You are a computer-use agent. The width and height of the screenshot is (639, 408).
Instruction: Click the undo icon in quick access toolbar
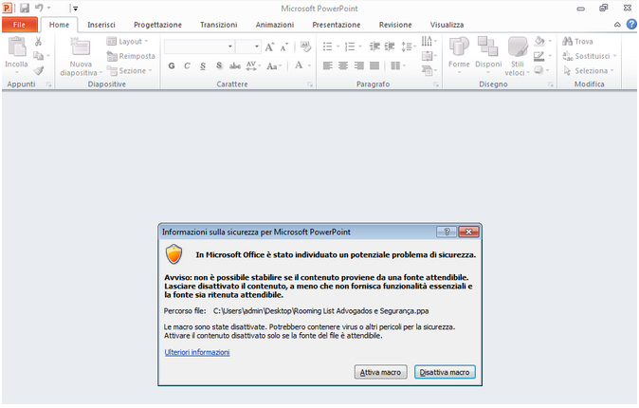(x=39, y=8)
